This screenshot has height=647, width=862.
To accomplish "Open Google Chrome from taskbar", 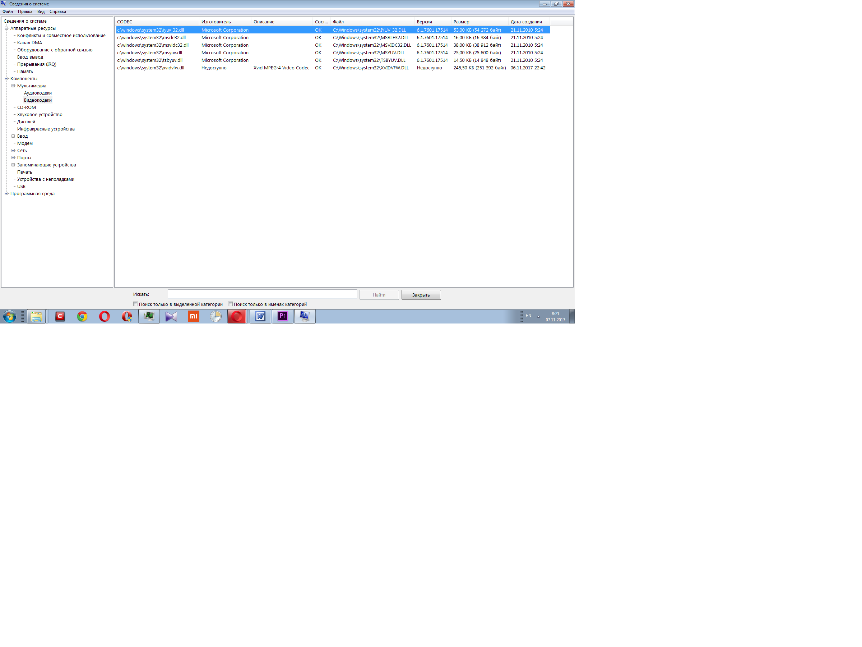I will click(82, 316).
